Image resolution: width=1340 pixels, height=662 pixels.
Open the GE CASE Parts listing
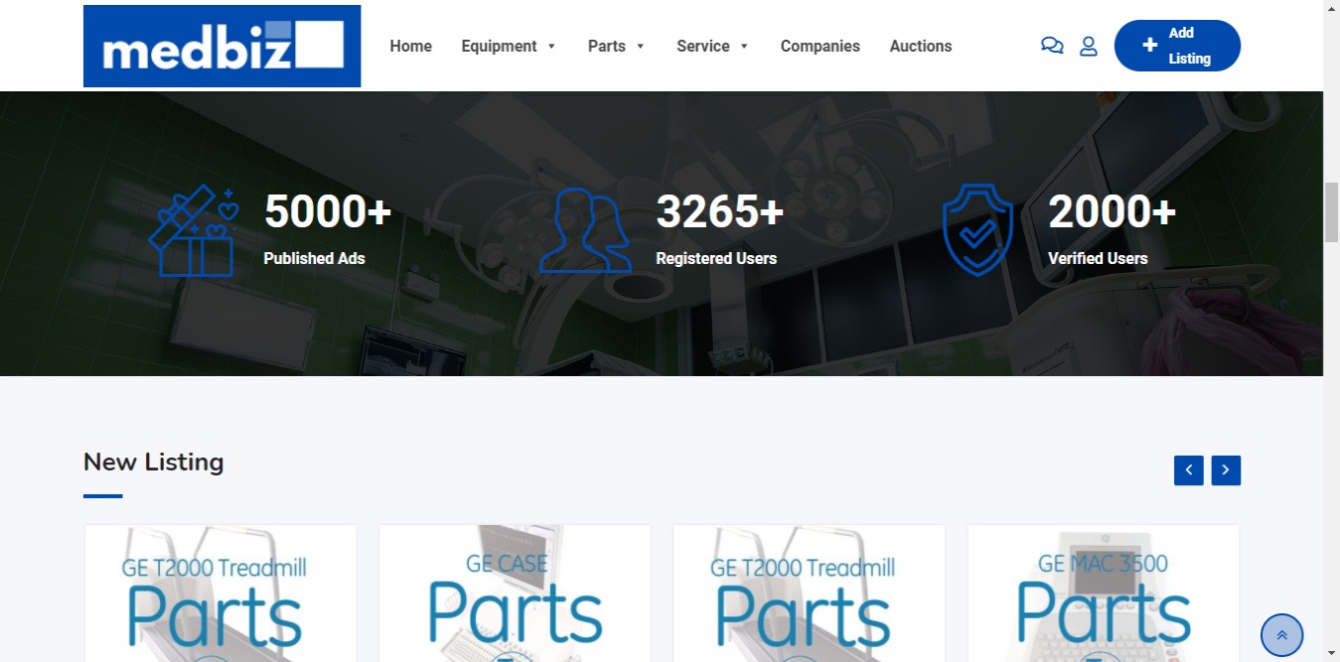[x=515, y=596]
